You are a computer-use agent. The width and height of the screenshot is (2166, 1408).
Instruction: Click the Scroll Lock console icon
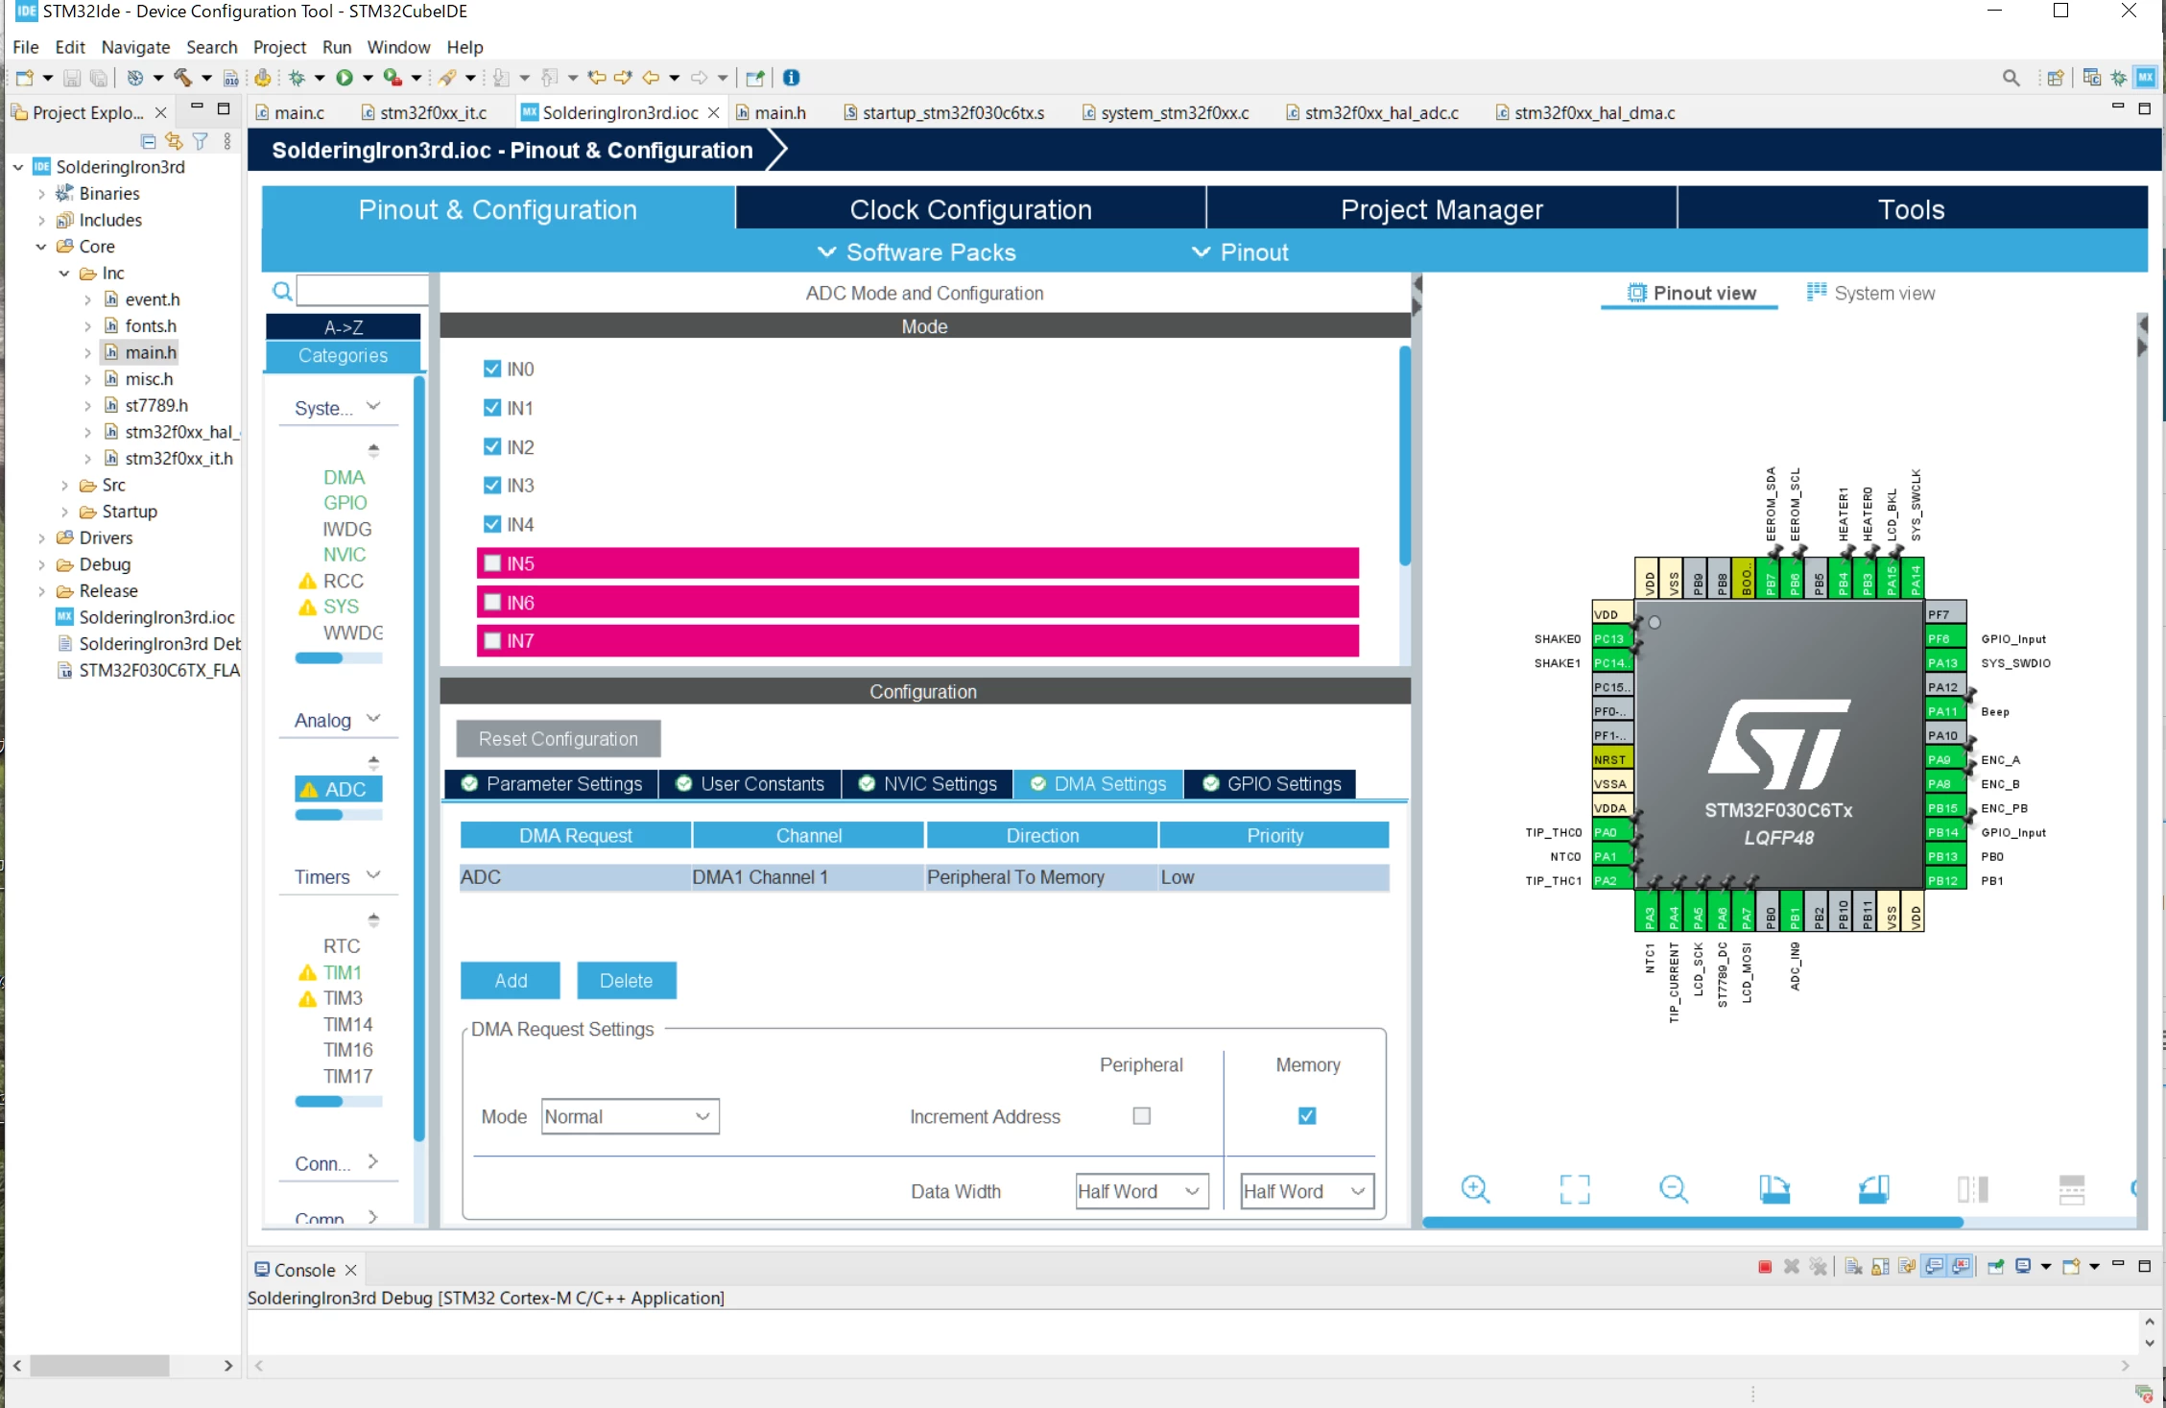click(1880, 1267)
